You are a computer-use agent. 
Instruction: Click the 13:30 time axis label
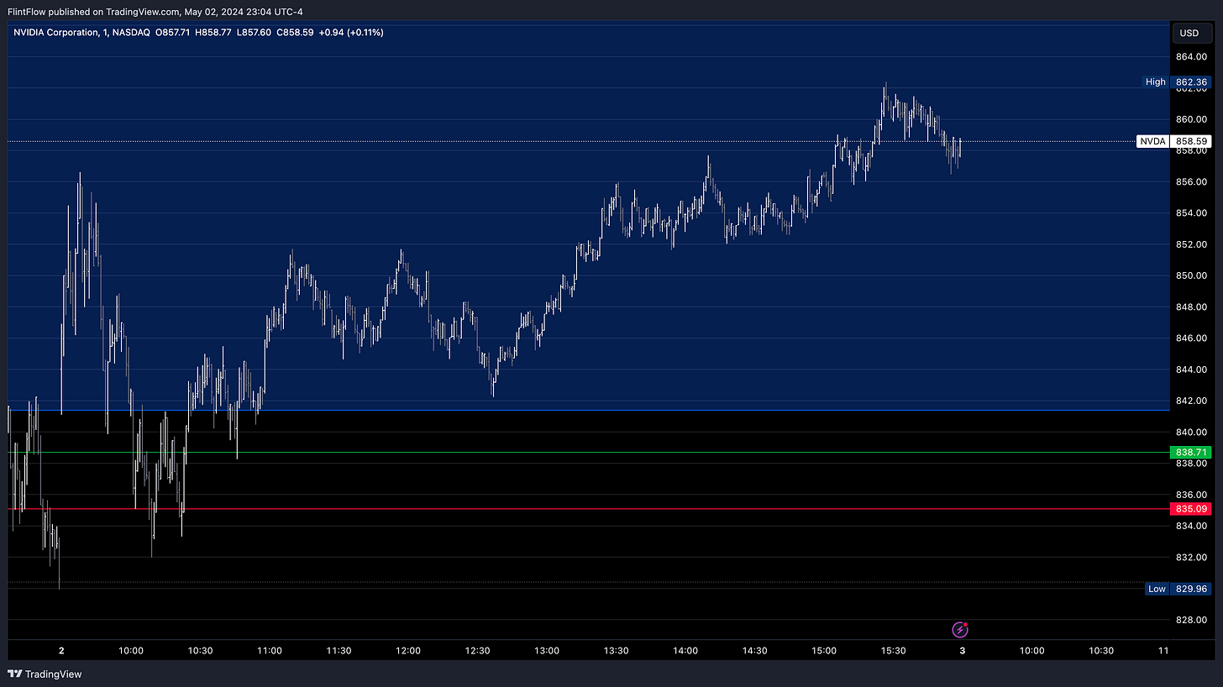click(x=616, y=650)
